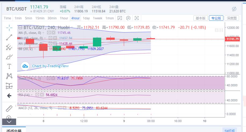Click the 24H量 value 21,620 BTC
246x132 pixels.
118,11
